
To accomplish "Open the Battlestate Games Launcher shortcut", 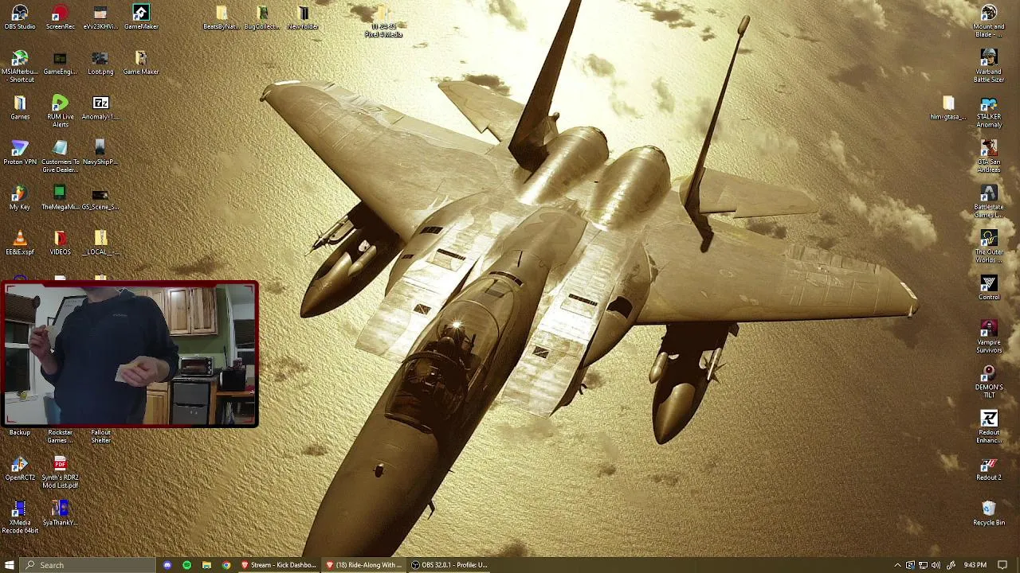I will point(989,202).
